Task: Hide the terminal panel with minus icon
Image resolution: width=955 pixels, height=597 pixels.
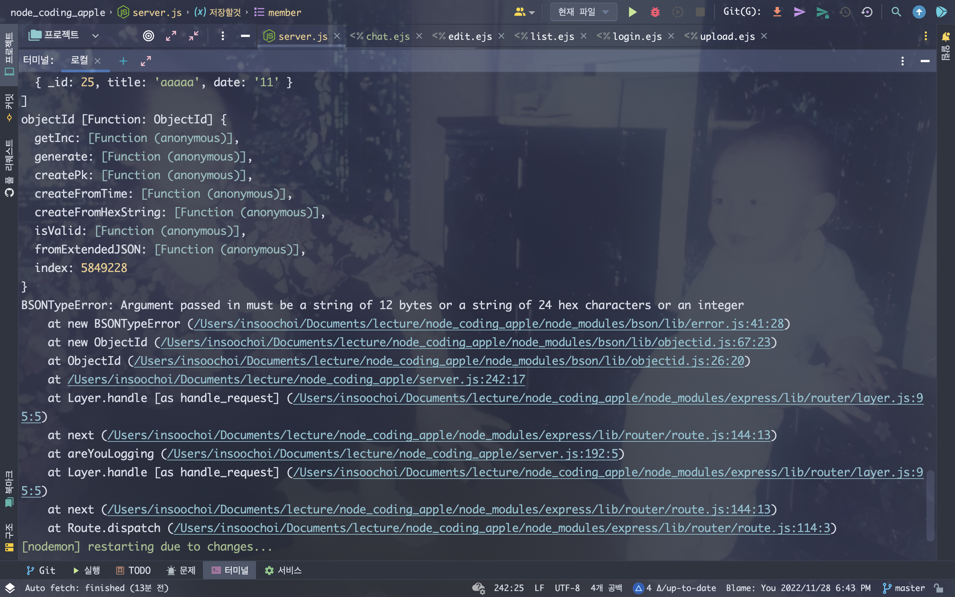Action: (925, 61)
